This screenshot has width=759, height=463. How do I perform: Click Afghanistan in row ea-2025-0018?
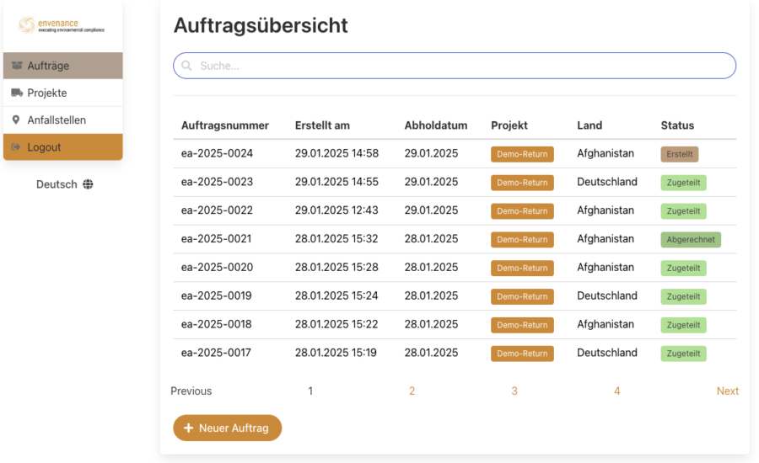pos(606,324)
